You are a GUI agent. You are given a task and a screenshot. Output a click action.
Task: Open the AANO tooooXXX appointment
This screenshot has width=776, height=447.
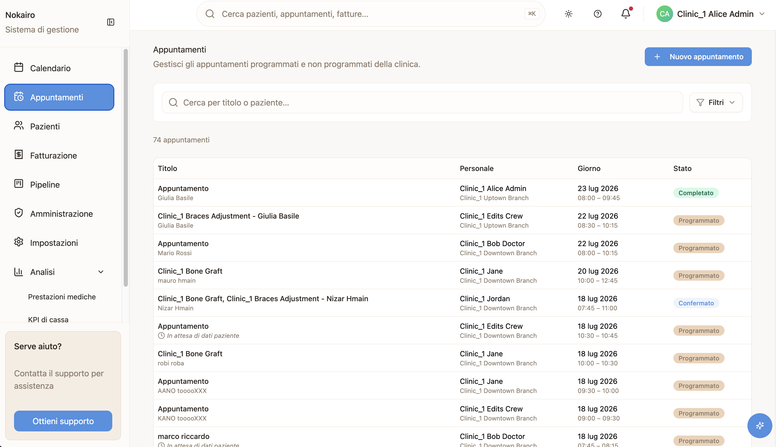point(452,386)
